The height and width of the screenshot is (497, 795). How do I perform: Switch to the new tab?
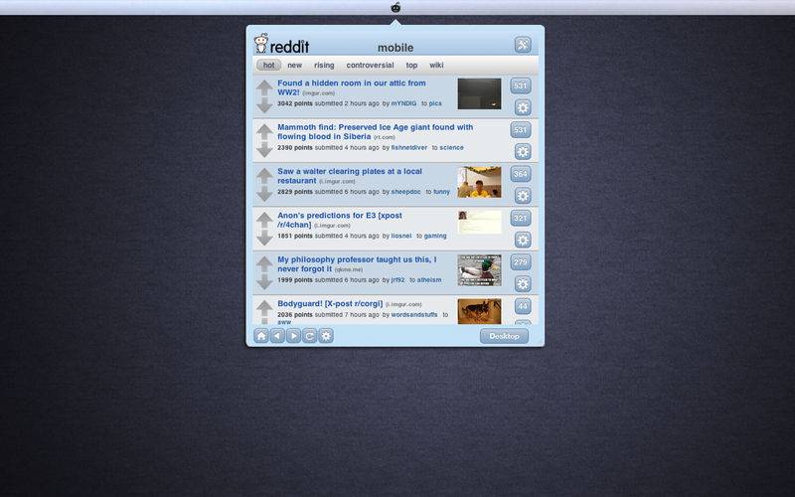(294, 65)
